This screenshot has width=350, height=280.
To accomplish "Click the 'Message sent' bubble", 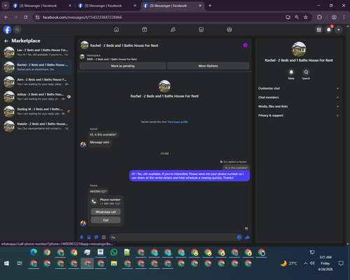I will point(99,142).
